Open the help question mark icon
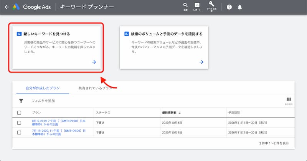This screenshot has width=307, height=161. tap(229, 7)
